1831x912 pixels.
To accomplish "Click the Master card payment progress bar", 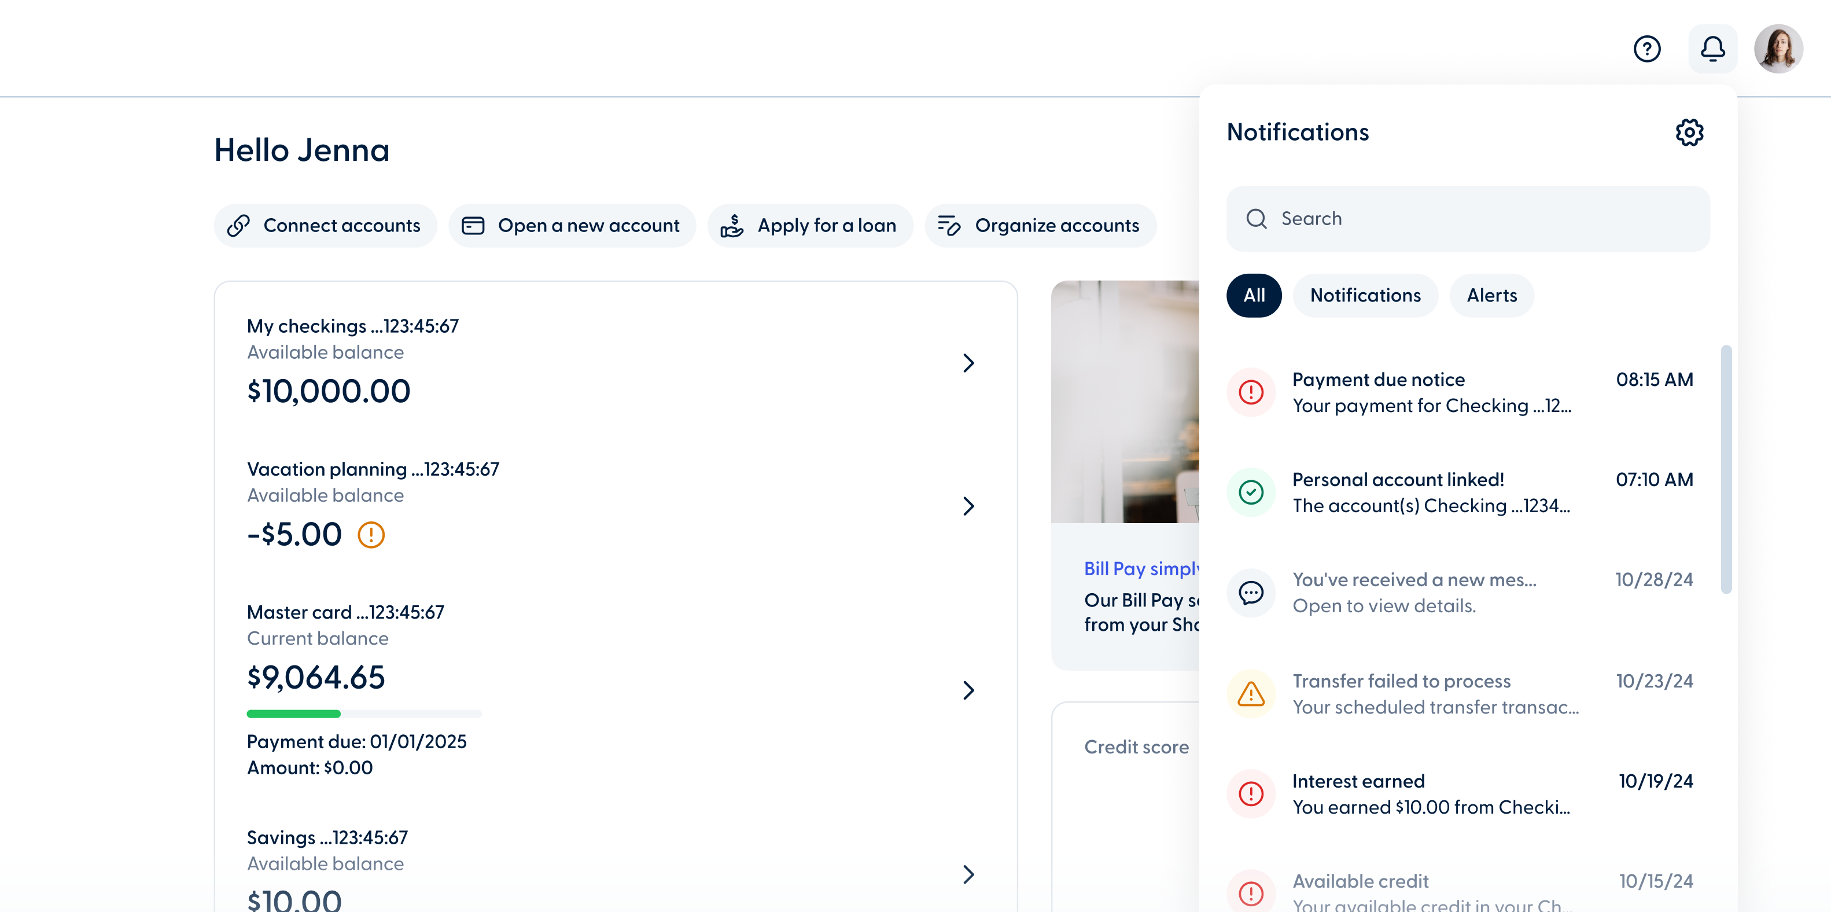I will pos(364,713).
